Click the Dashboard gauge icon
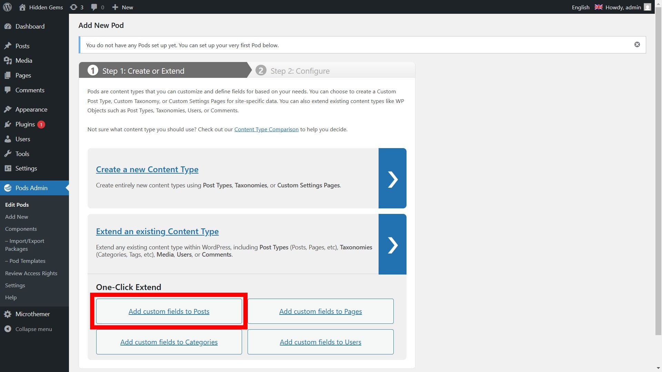Viewport: 662px width, 372px height. point(8,27)
